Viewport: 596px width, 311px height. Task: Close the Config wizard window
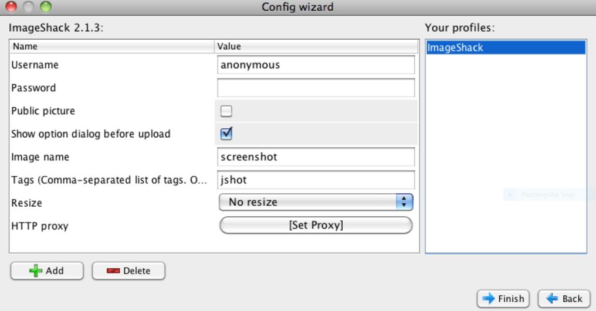pos(11,6)
